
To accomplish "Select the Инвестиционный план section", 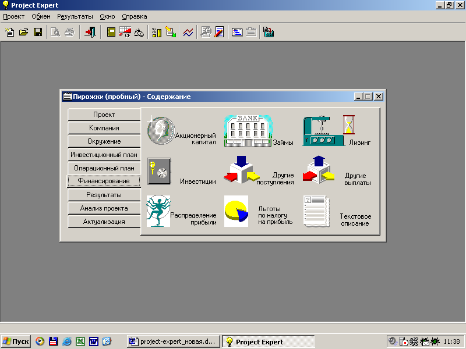I will (x=104, y=155).
